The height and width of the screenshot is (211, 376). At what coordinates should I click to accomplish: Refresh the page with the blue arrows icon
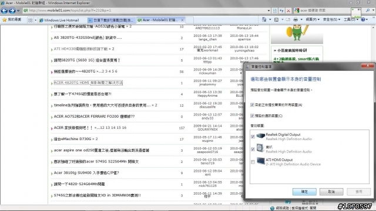tap(281, 11)
